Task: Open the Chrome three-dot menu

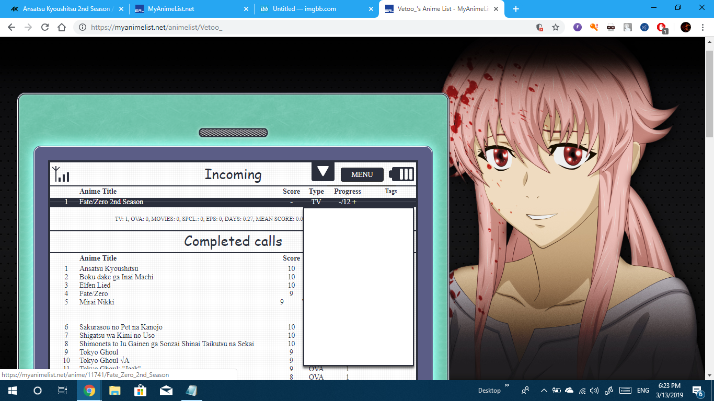Action: coord(703,27)
